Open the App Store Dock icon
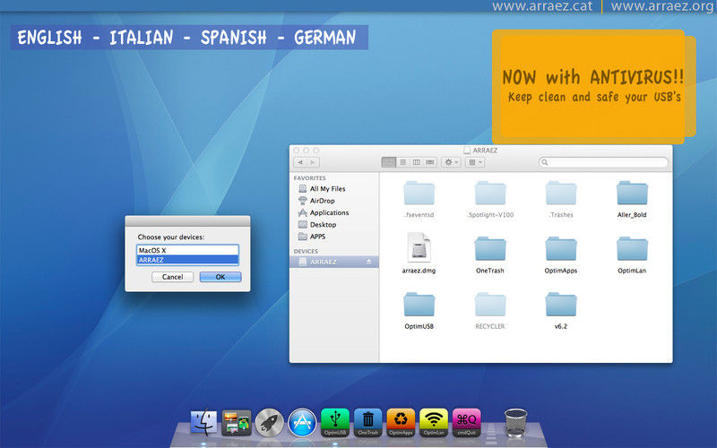The image size is (717, 448). point(302,422)
